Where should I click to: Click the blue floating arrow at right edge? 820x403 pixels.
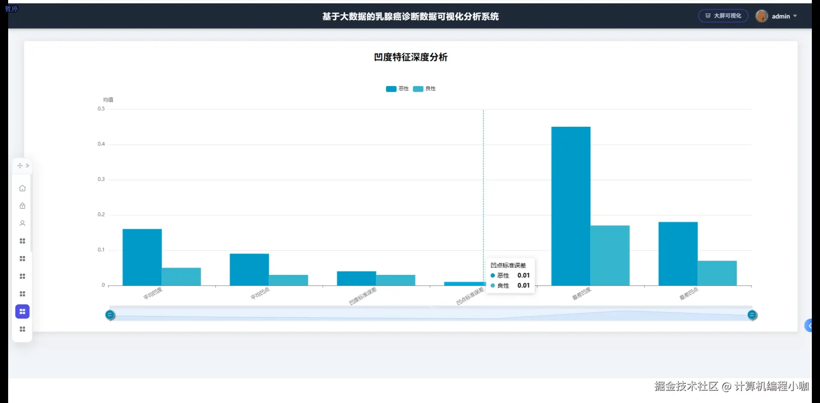tap(809, 326)
